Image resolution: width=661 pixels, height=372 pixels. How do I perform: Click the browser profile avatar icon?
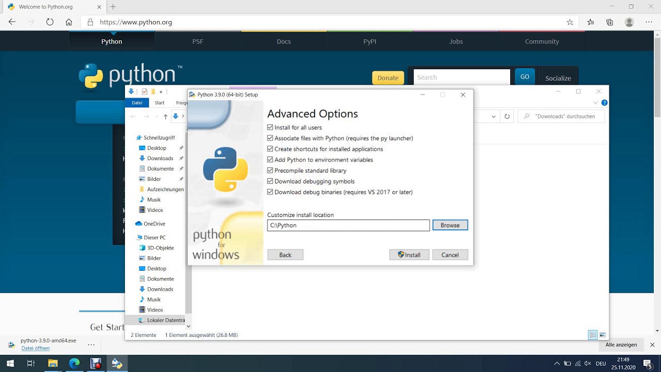[629, 22]
